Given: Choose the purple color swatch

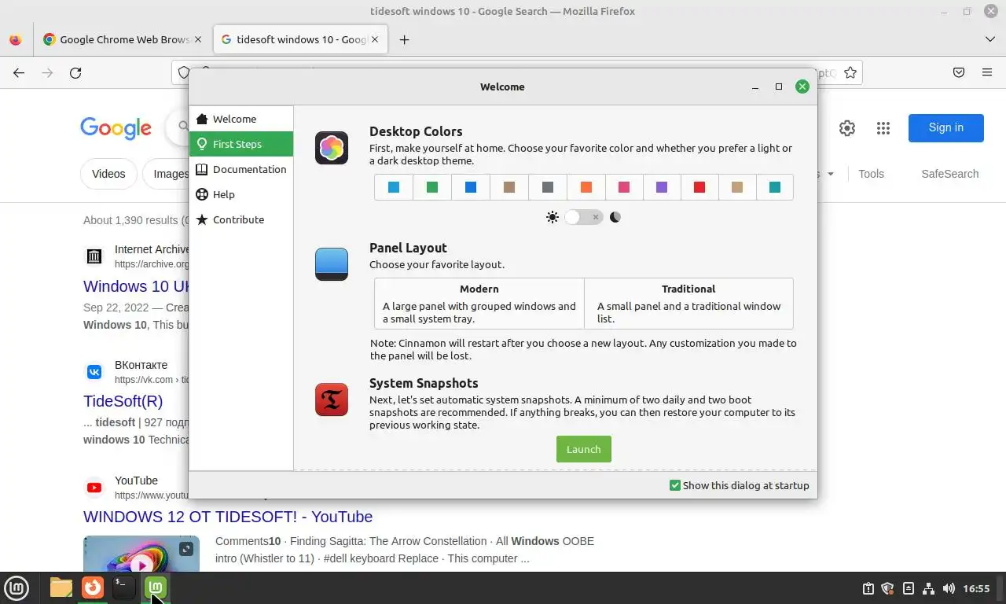Looking at the screenshot, I should [662, 187].
